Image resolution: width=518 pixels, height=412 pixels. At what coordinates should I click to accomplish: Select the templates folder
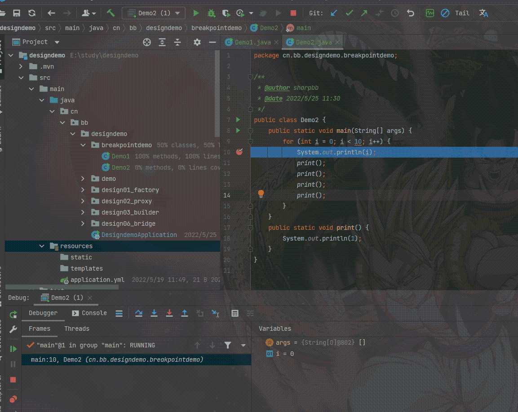click(x=87, y=268)
